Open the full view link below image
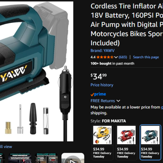 (6, 147)
